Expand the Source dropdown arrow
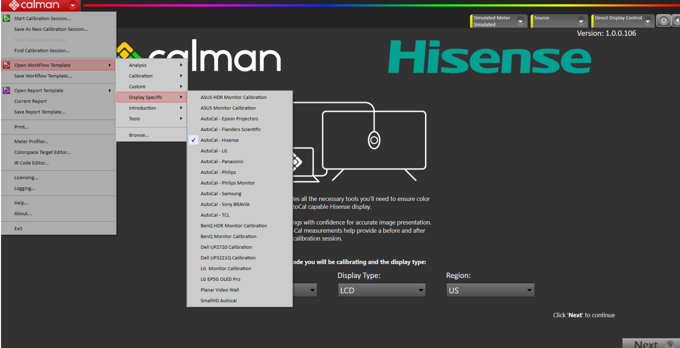Viewport: 680px width, 348px height. pyautogui.click(x=581, y=21)
